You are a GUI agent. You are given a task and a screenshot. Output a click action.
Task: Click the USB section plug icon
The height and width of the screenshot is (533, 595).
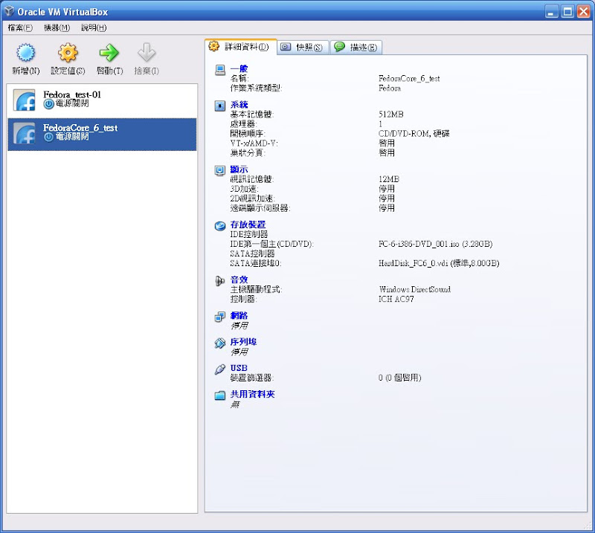(x=220, y=369)
